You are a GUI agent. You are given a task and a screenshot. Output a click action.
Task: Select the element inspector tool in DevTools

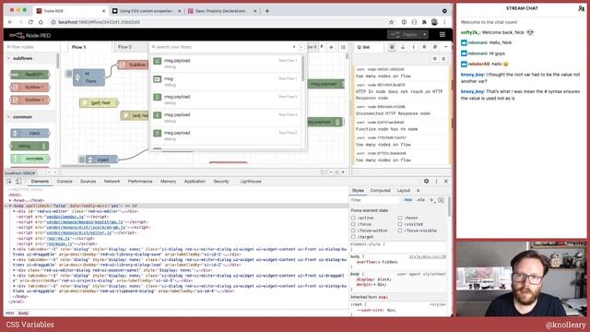(9, 182)
